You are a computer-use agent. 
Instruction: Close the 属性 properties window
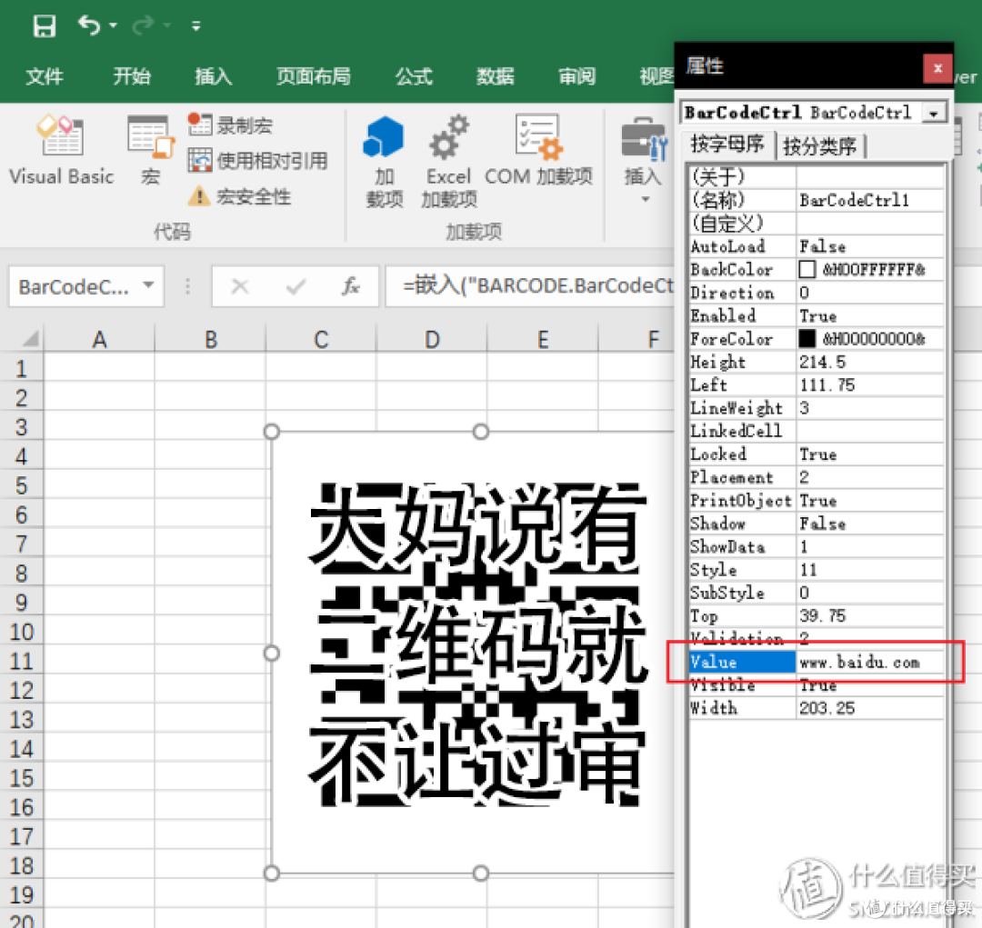click(937, 67)
